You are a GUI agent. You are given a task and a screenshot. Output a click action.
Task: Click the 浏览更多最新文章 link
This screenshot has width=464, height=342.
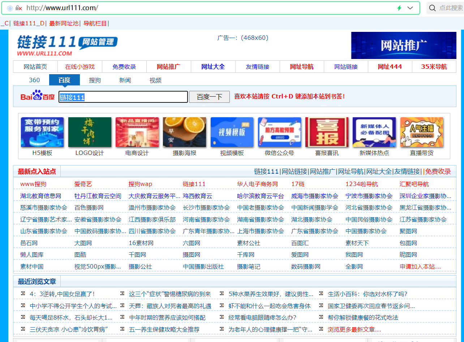pos(354,329)
